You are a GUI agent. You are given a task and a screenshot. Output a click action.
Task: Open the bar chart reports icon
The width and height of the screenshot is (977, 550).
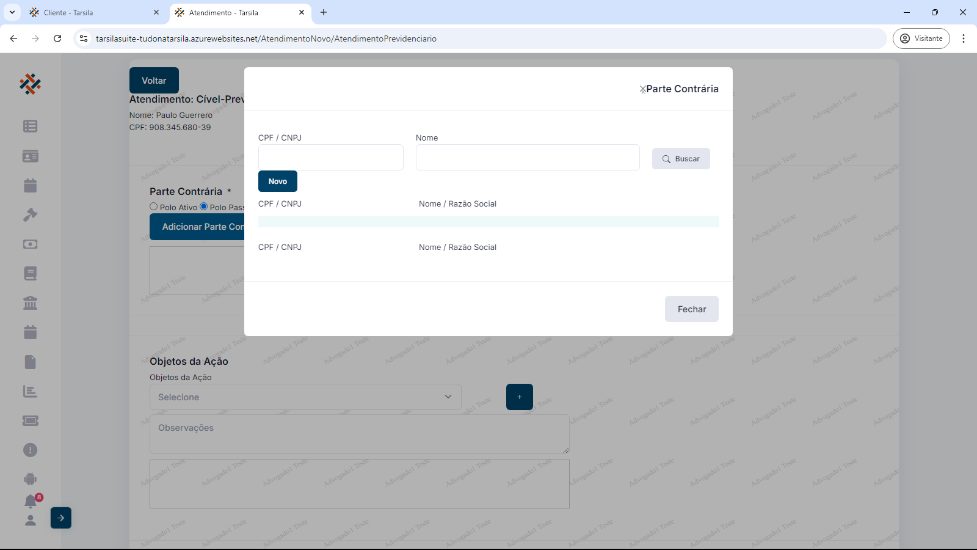(x=30, y=391)
